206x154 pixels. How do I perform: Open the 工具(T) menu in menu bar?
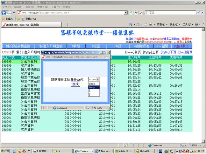pos(55,7)
